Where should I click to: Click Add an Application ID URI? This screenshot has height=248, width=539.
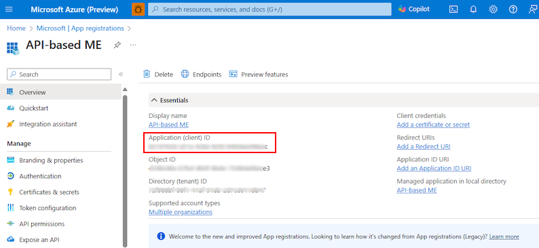[434, 169]
